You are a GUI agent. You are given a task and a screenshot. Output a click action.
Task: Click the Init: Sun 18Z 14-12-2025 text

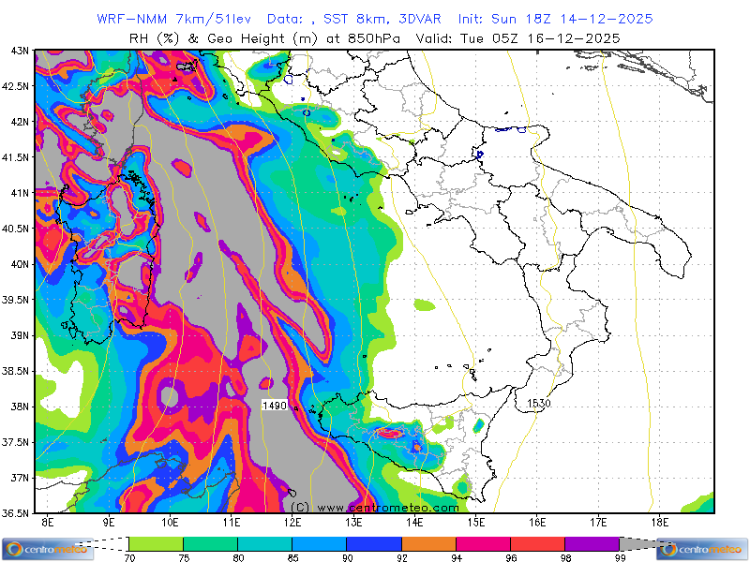(555, 19)
